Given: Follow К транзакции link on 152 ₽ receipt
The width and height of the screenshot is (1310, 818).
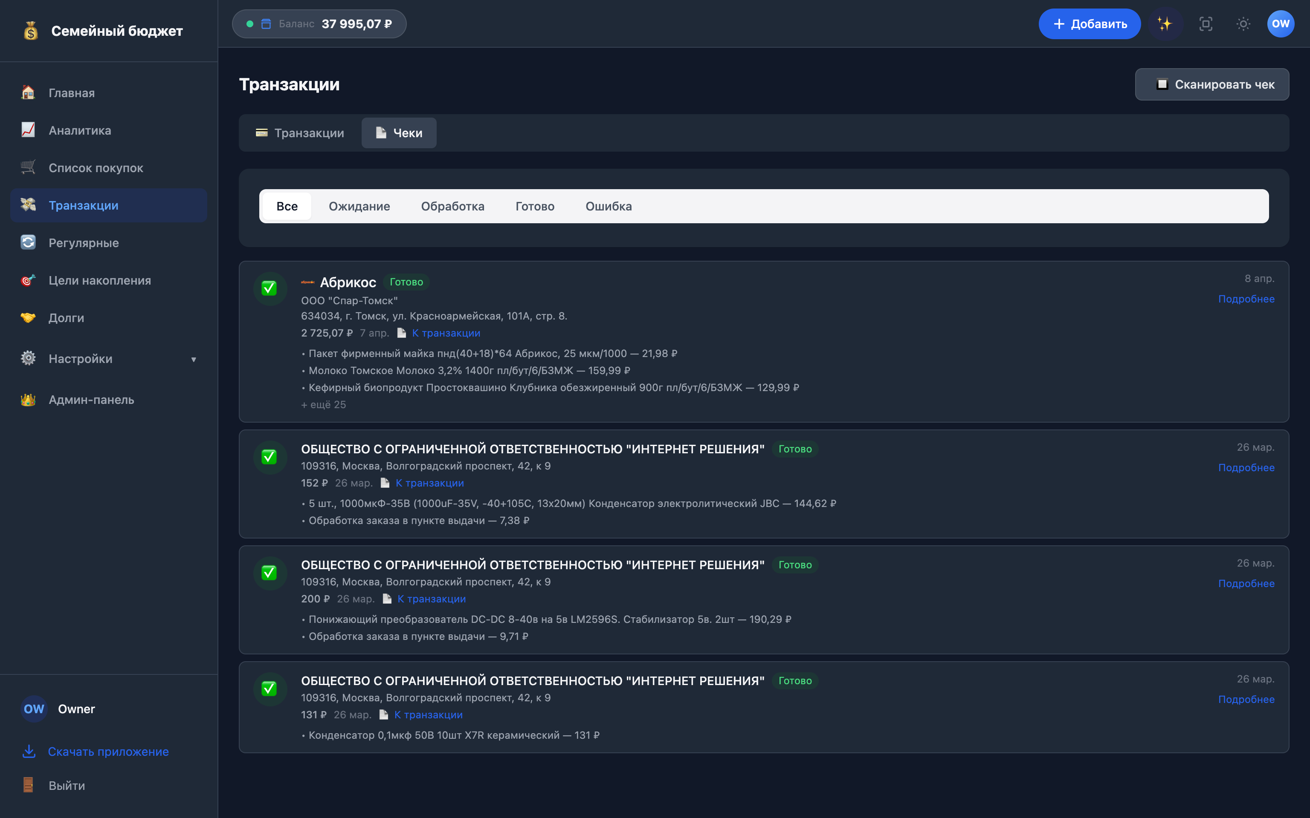Looking at the screenshot, I should click(x=429, y=483).
